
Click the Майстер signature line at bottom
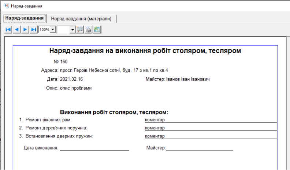pos(200,148)
